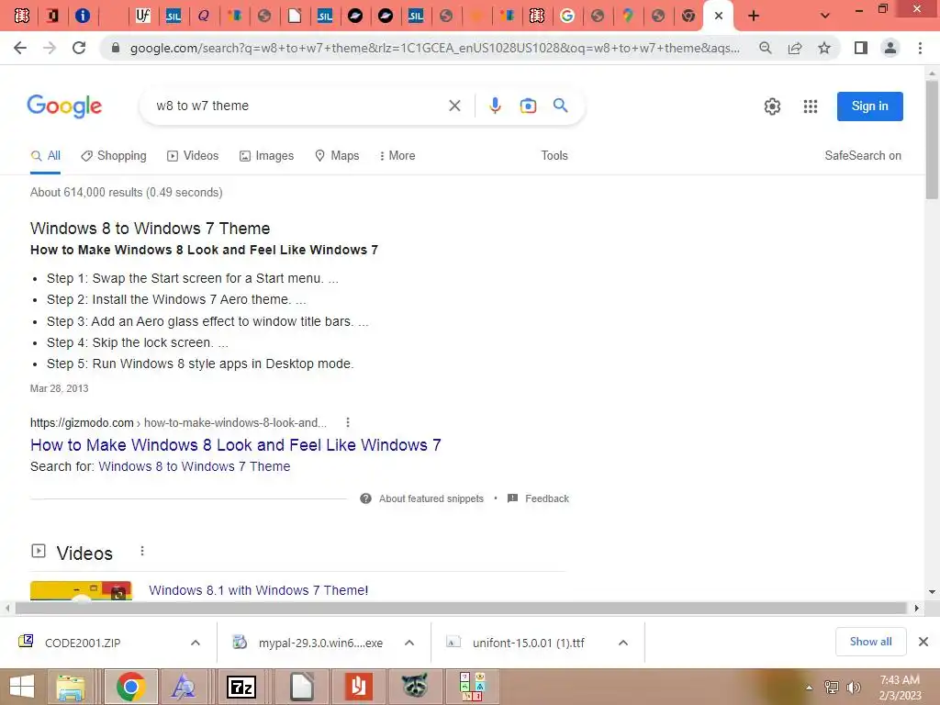Open Google quick settings gear
940x705 pixels.
click(772, 106)
